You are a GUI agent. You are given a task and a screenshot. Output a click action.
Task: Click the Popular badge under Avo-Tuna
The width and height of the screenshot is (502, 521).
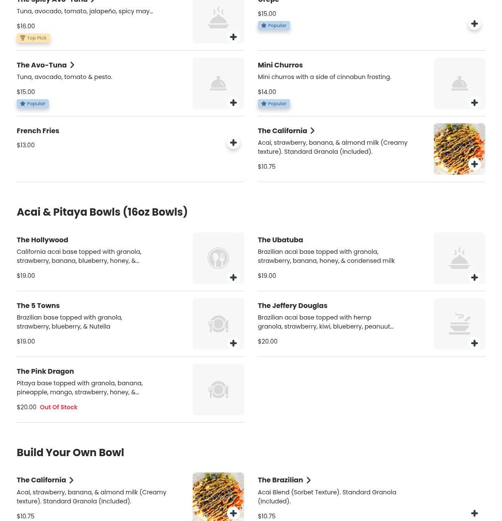33,104
